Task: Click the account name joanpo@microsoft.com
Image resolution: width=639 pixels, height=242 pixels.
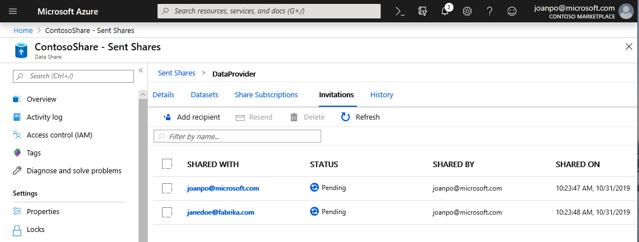Action: point(575,8)
